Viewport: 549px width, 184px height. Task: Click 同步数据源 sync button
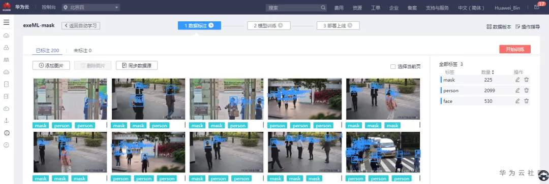click(x=137, y=65)
